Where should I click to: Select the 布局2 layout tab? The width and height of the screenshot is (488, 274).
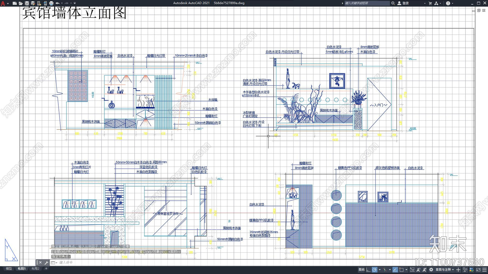(35, 269)
